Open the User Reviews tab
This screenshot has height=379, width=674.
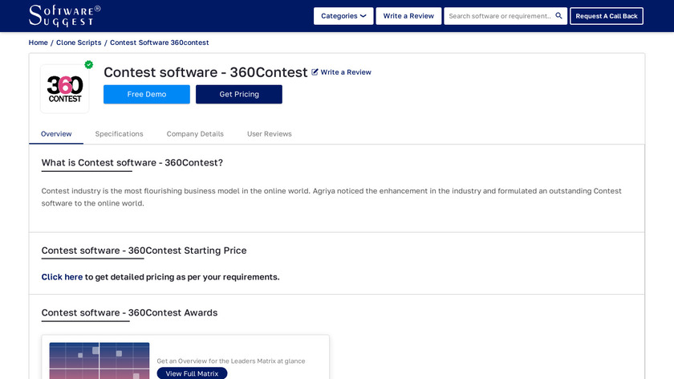click(270, 134)
